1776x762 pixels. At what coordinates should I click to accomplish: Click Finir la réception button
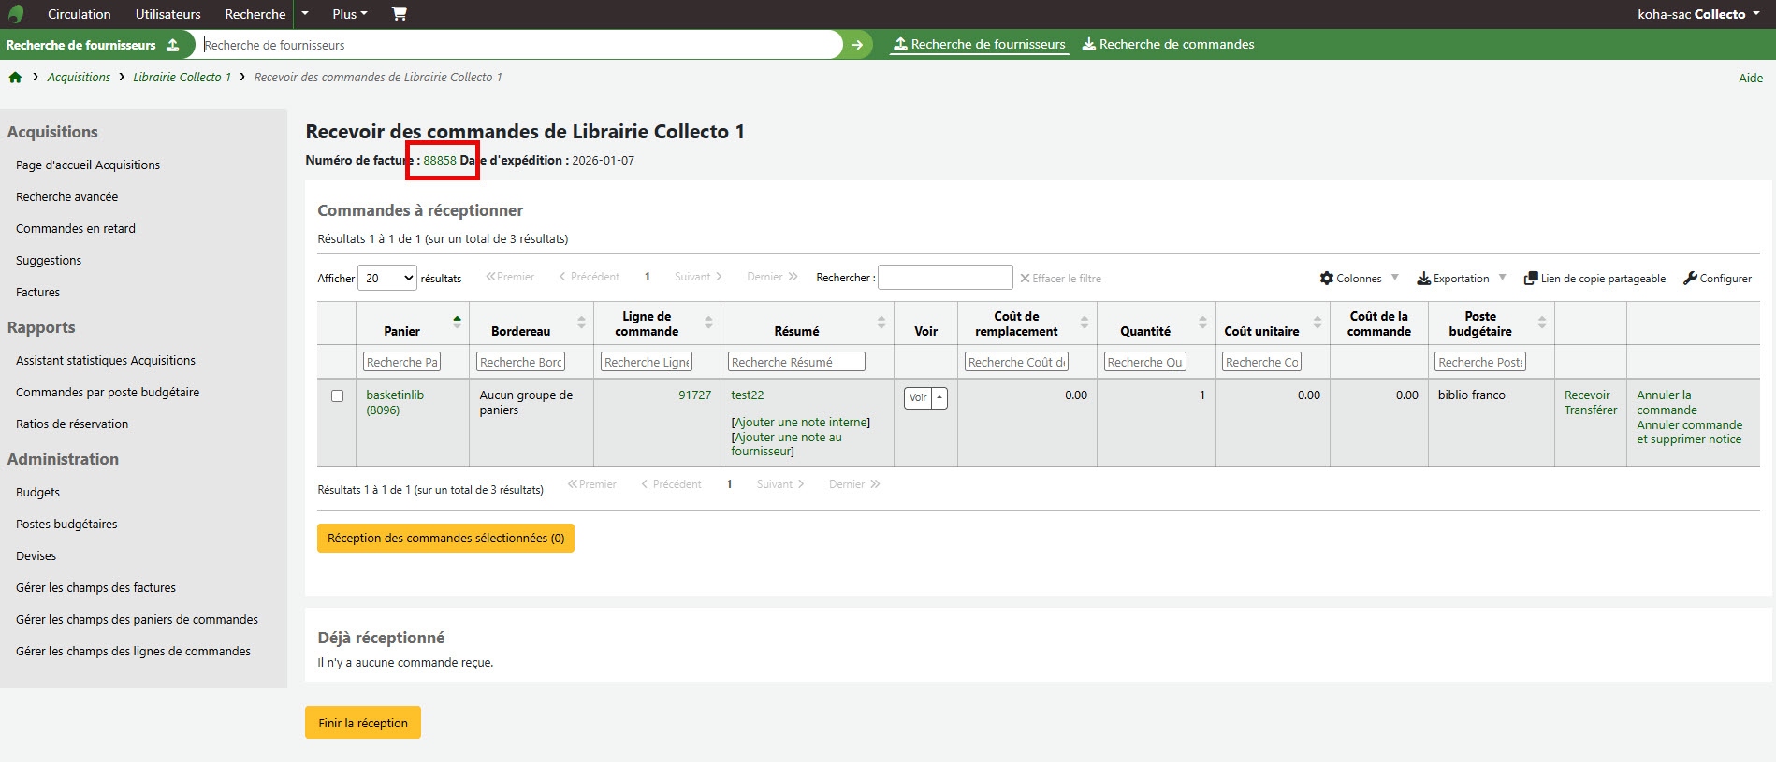pyautogui.click(x=362, y=723)
